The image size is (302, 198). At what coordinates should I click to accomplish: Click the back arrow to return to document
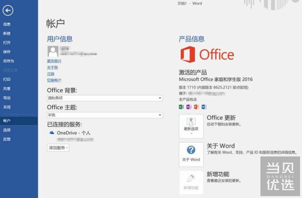(8, 10)
